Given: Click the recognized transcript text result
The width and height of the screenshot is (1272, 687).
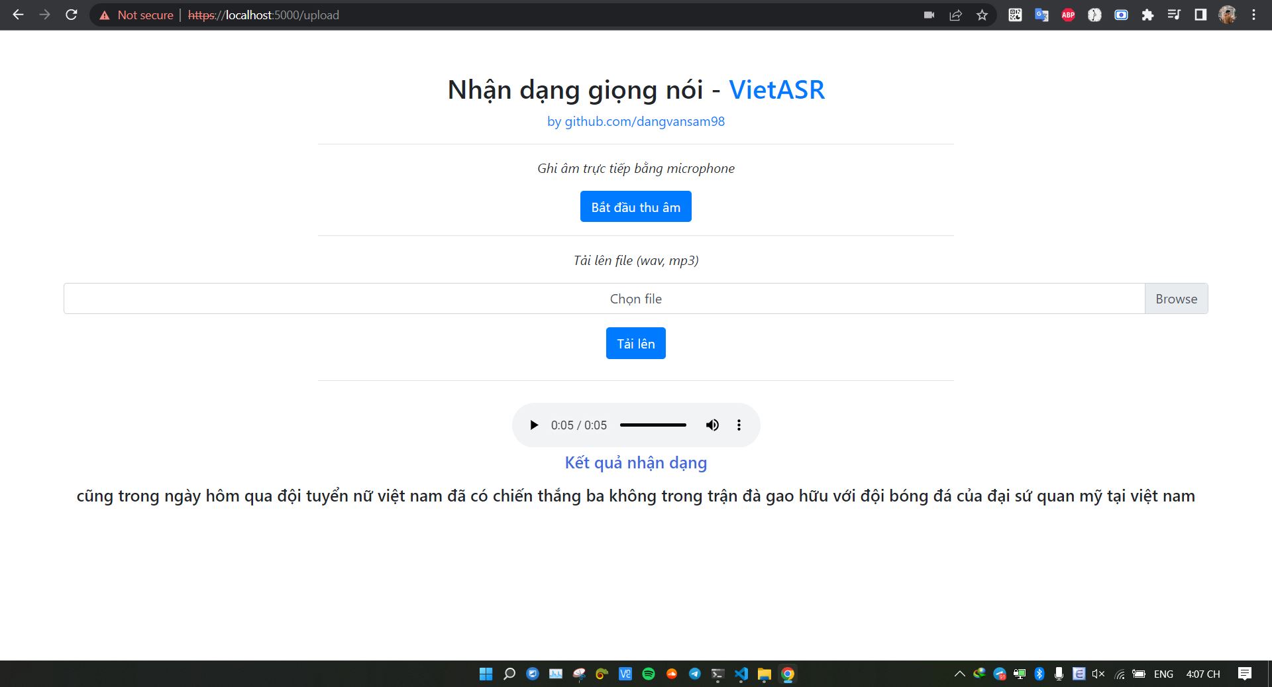Looking at the screenshot, I should click(636, 496).
